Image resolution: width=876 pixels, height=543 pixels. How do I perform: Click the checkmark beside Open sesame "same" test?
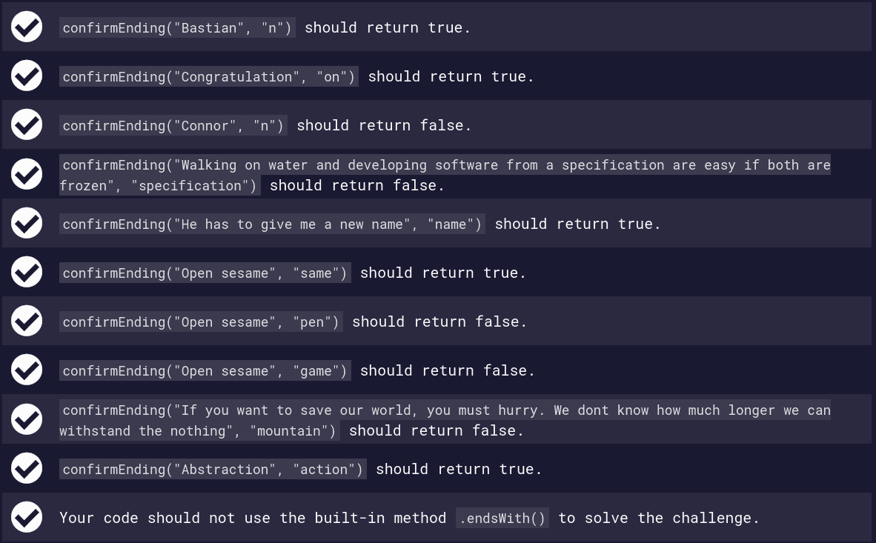tap(27, 272)
